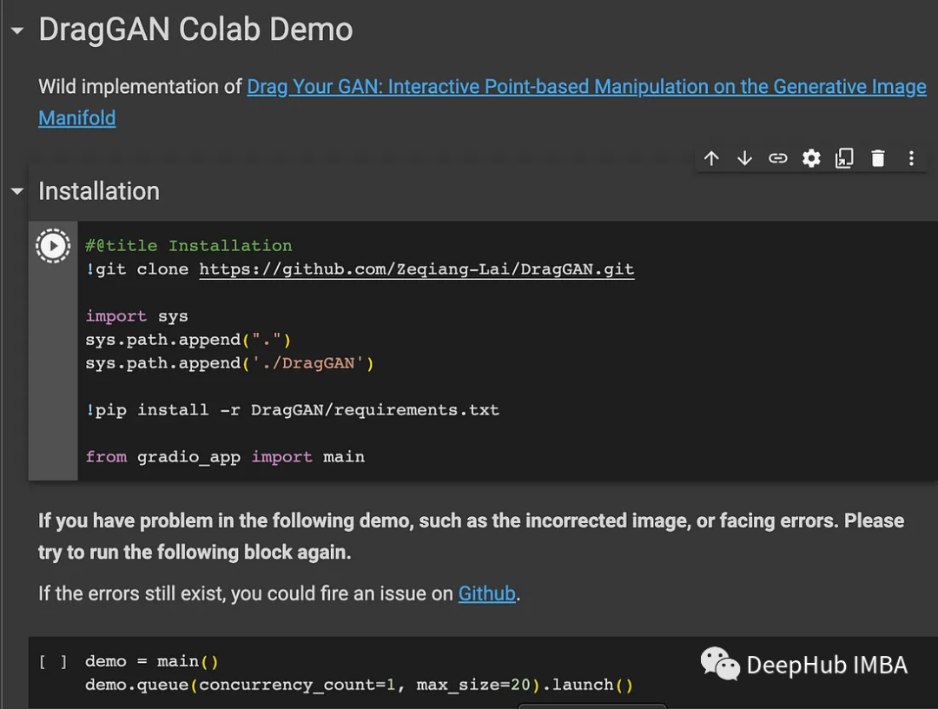Copy link to cell icon

777,158
